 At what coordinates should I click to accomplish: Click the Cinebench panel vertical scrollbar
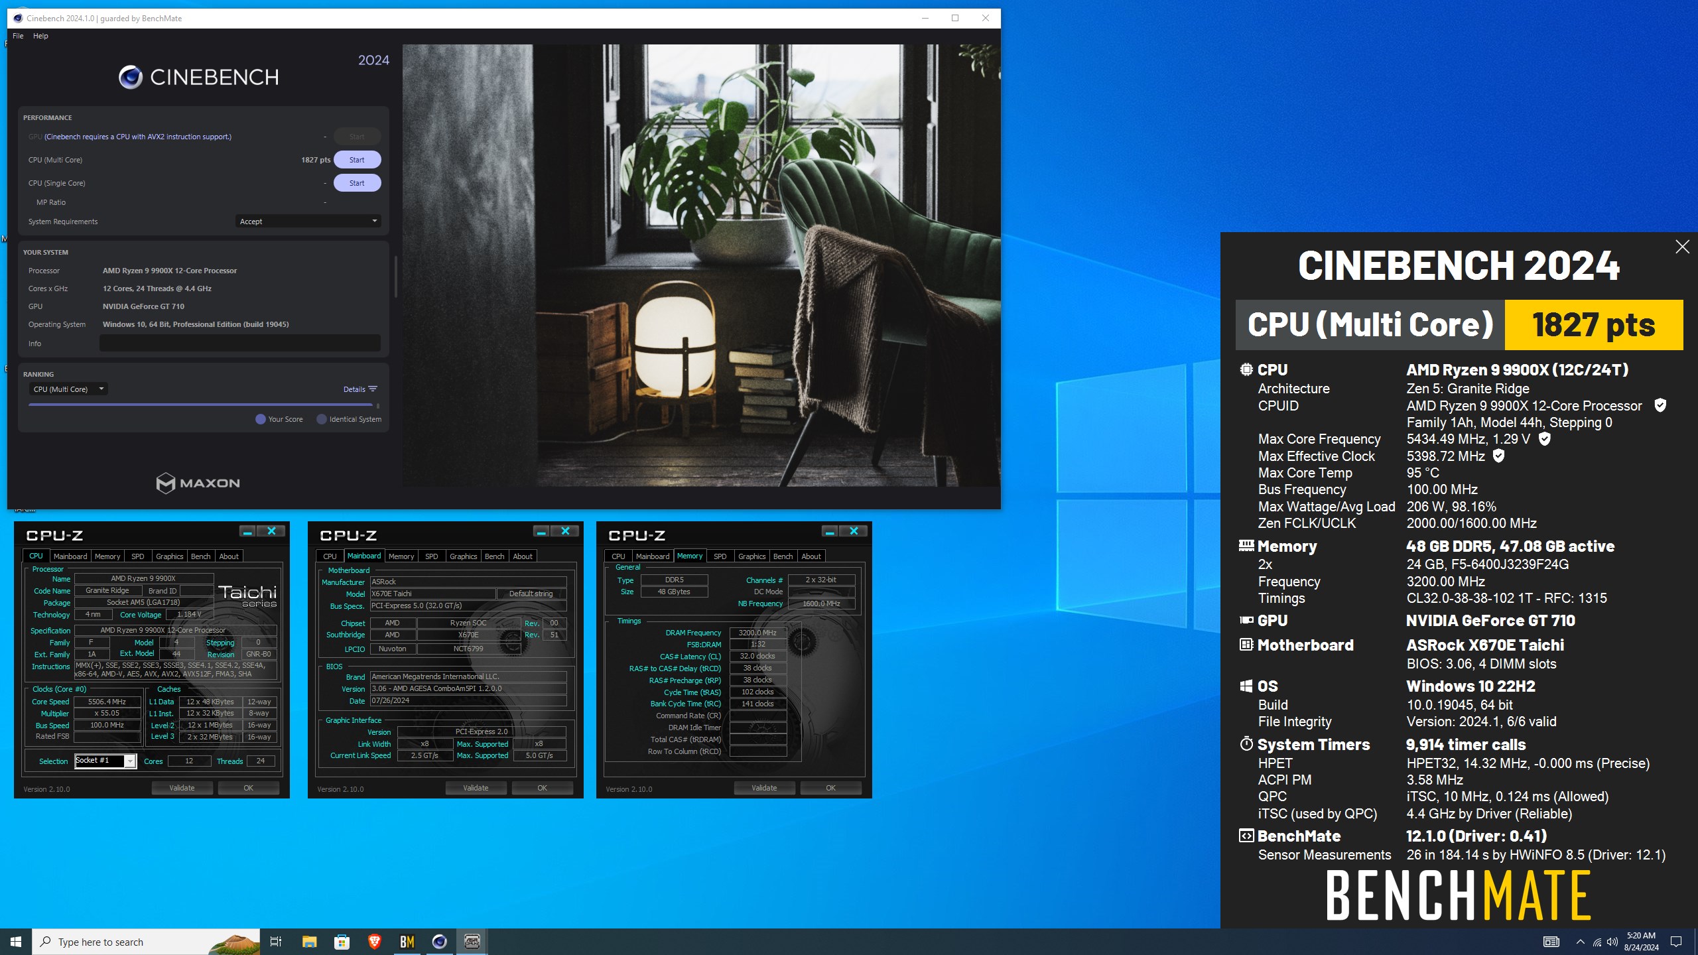click(396, 277)
